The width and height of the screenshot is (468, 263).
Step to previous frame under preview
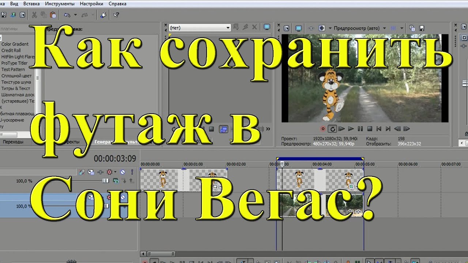397,129
